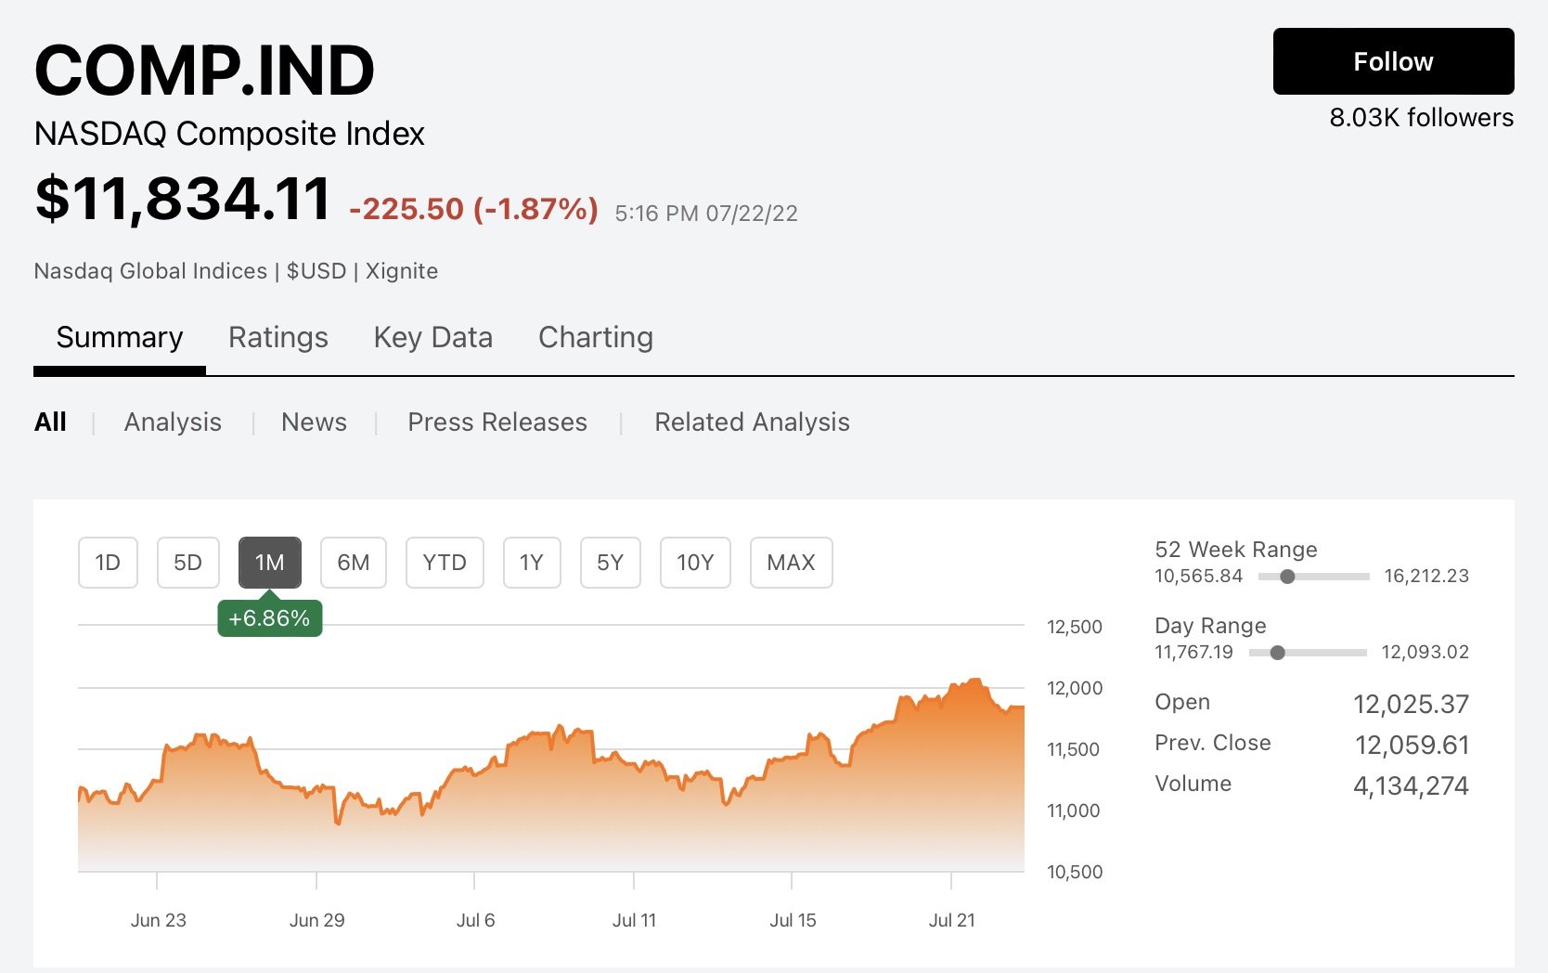Click the +6.86% change badge
Screen dimensions: 1548x973
point(270,618)
